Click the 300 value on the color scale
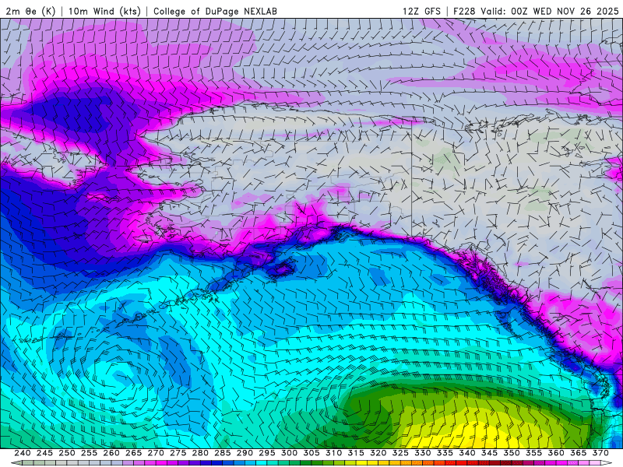This screenshot has width=623, height=467. pyautogui.click(x=289, y=453)
